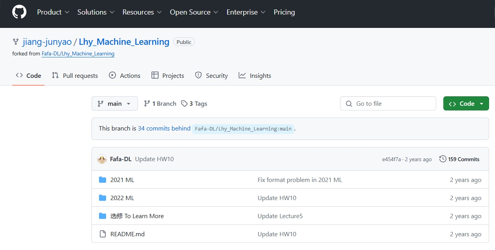Image resolution: width=495 pixels, height=250 pixels.
Task: Click the fork icon beside jiang-junyao
Action: [16, 42]
